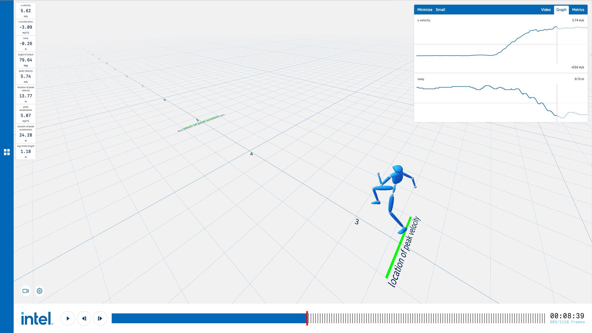592x333 pixels.
Task: Click the 'location of peak velocity' green marker
Action: (x=398, y=248)
